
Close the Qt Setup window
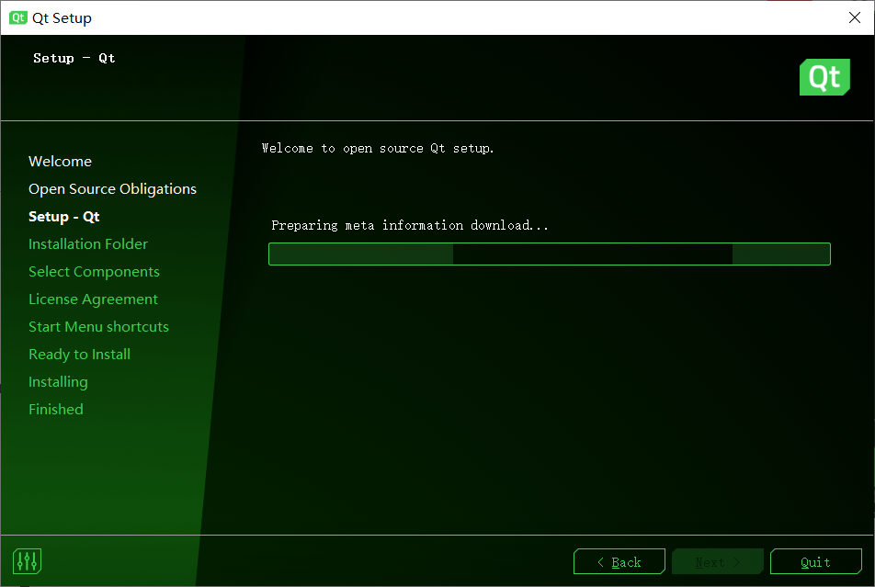855,17
